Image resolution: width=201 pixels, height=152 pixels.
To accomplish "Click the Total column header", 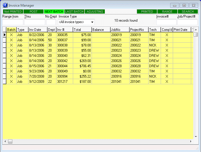I will pyautogui.click(x=82, y=30).
